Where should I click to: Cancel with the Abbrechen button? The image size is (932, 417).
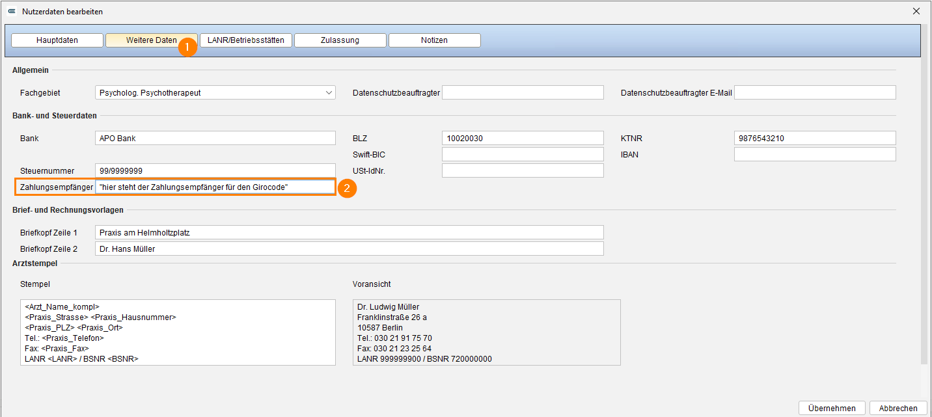click(x=898, y=408)
